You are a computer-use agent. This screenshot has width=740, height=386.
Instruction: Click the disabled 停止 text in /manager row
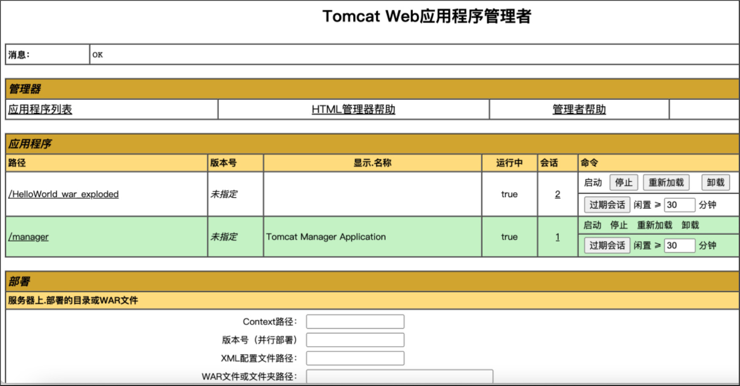click(619, 225)
